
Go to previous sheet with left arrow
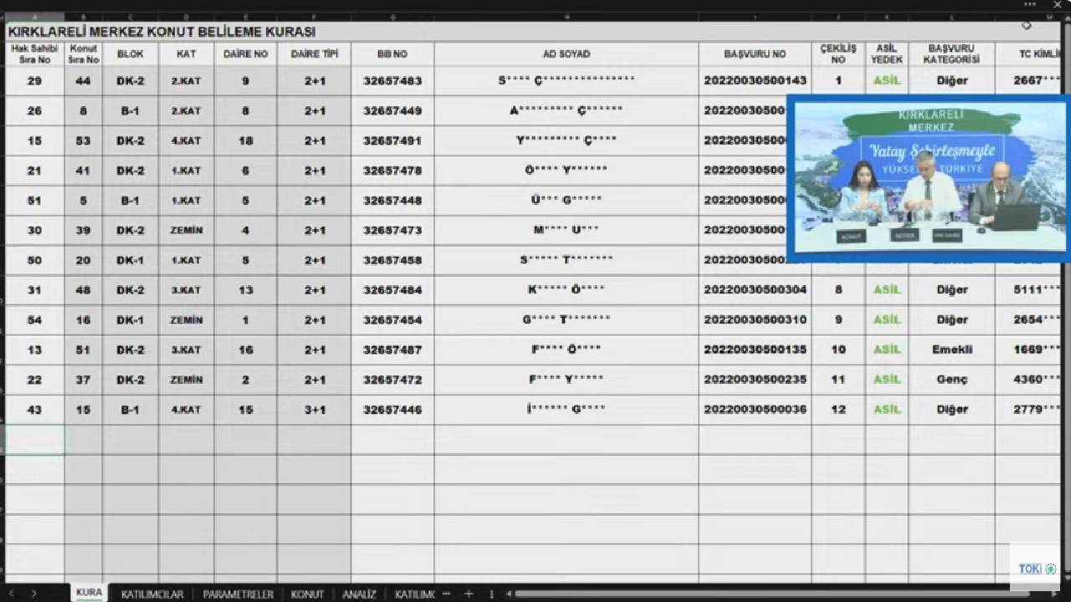[x=11, y=594]
